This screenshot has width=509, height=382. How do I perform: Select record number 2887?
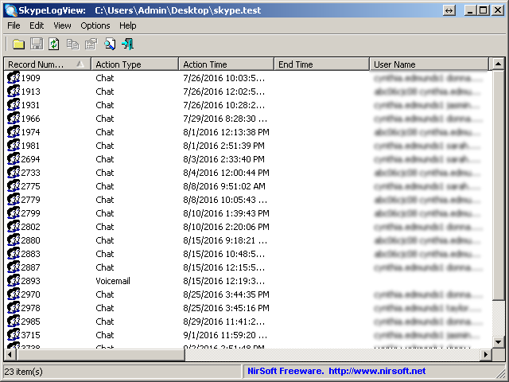30,267
